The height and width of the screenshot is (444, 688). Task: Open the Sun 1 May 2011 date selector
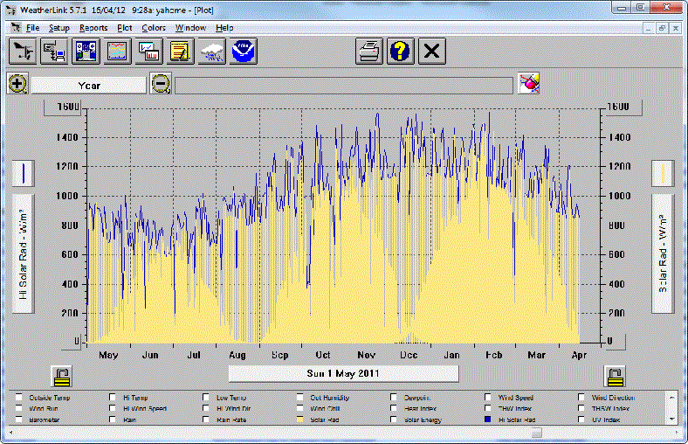(x=343, y=374)
